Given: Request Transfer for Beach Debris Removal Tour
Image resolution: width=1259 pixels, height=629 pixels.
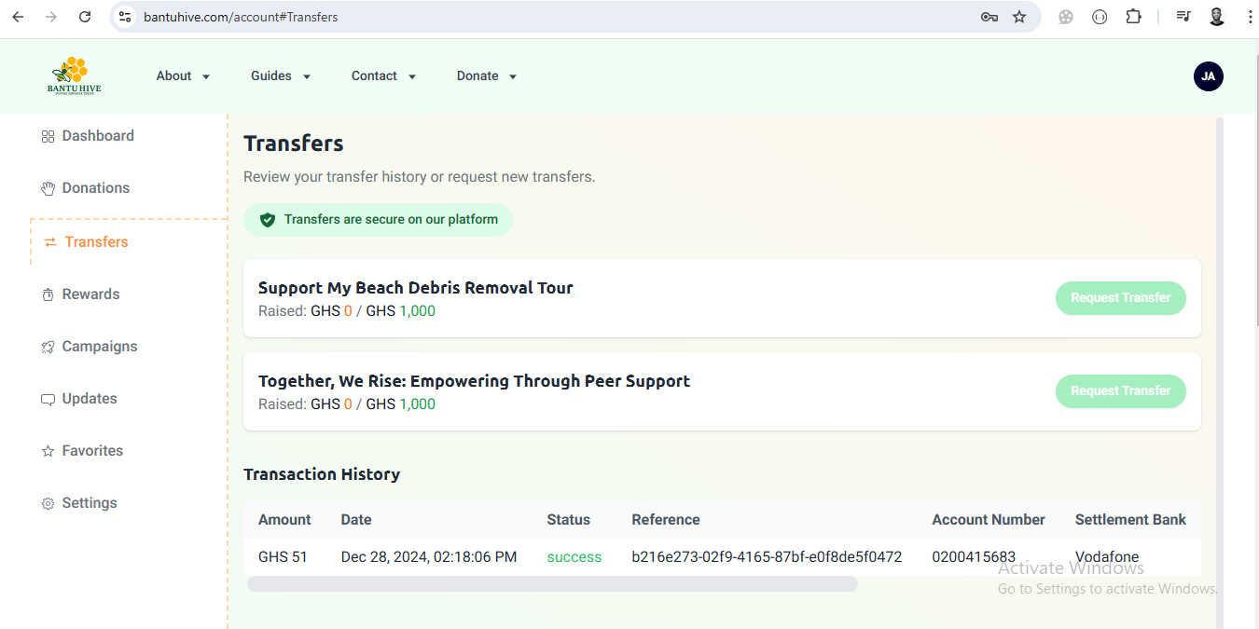Looking at the screenshot, I should (1120, 298).
